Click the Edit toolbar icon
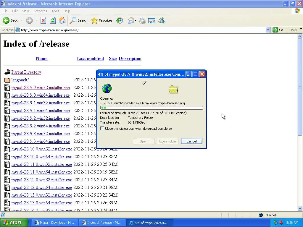 pos(152,20)
